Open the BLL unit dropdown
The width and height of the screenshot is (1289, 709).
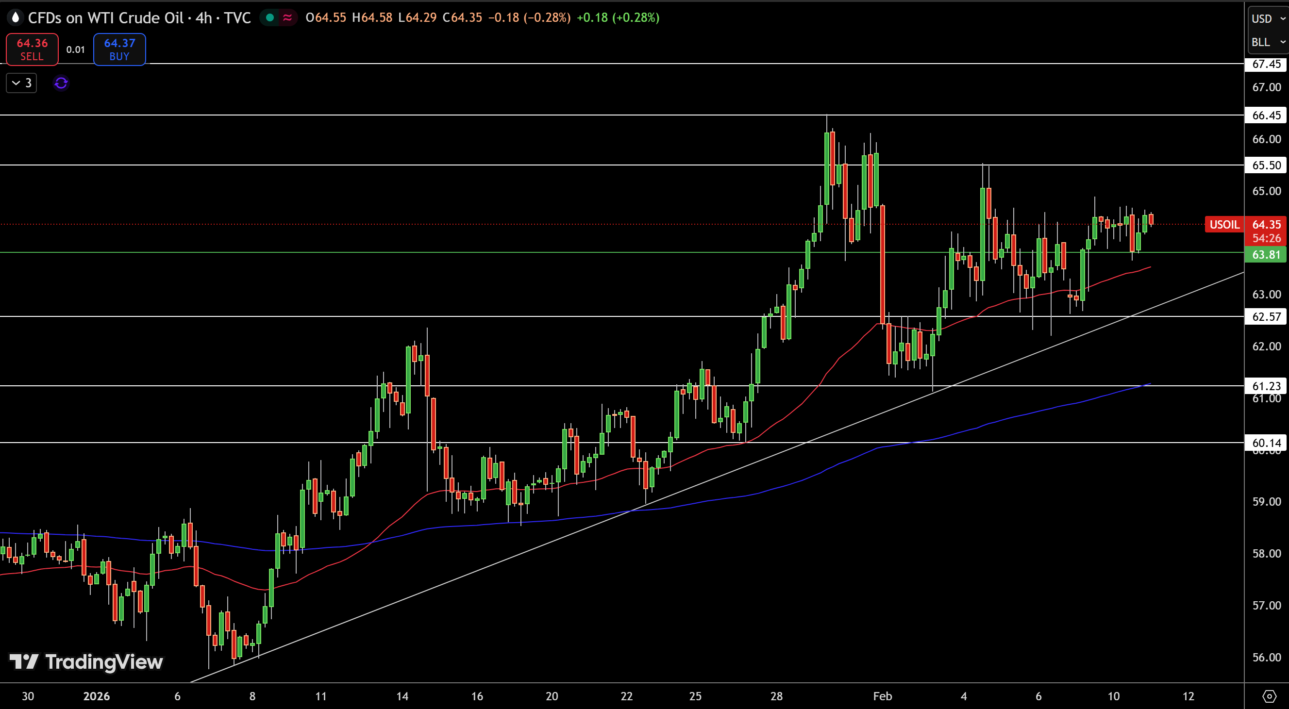coord(1268,43)
